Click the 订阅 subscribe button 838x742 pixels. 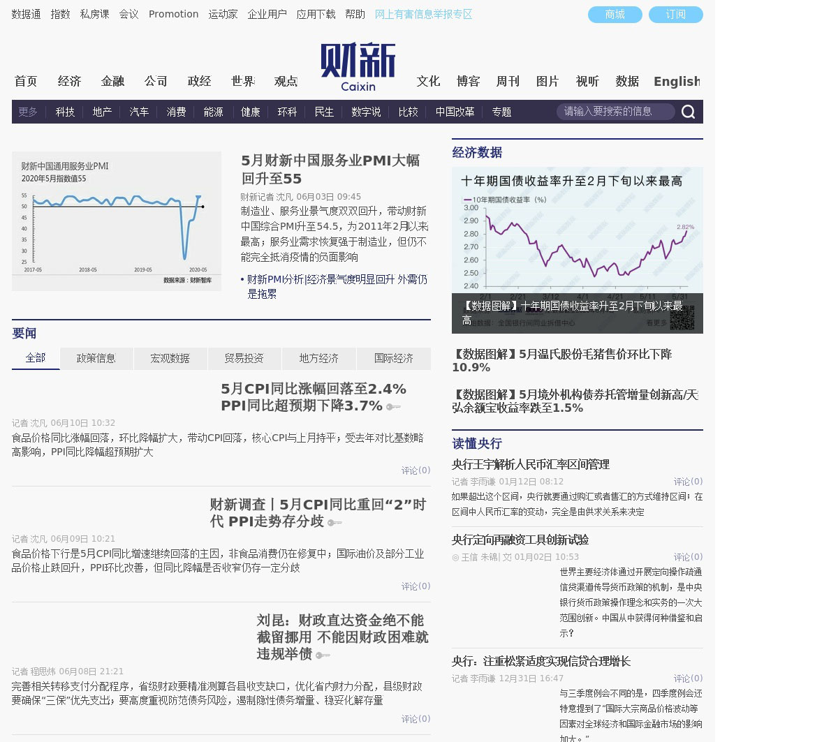pos(675,15)
